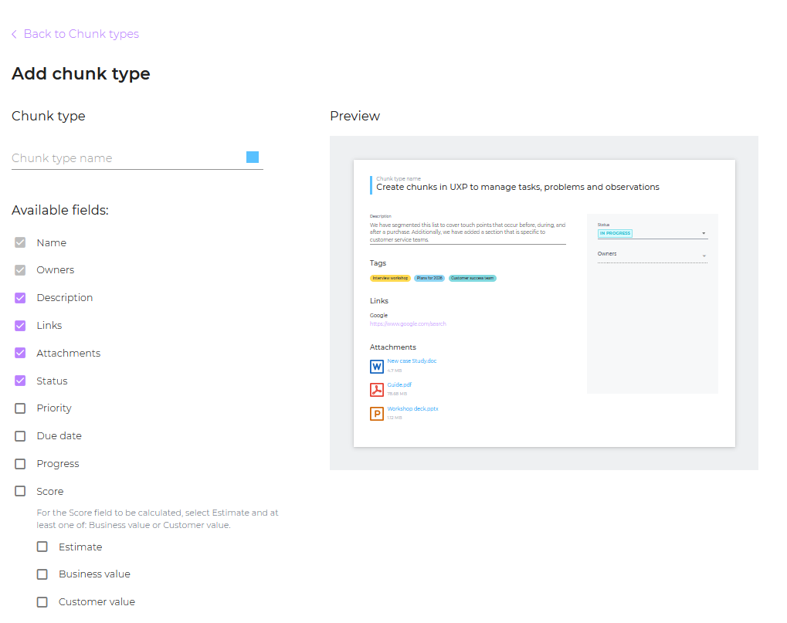
Task: Click the google.com/search link in preview
Action: pyautogui.click(x=408, y=324)
